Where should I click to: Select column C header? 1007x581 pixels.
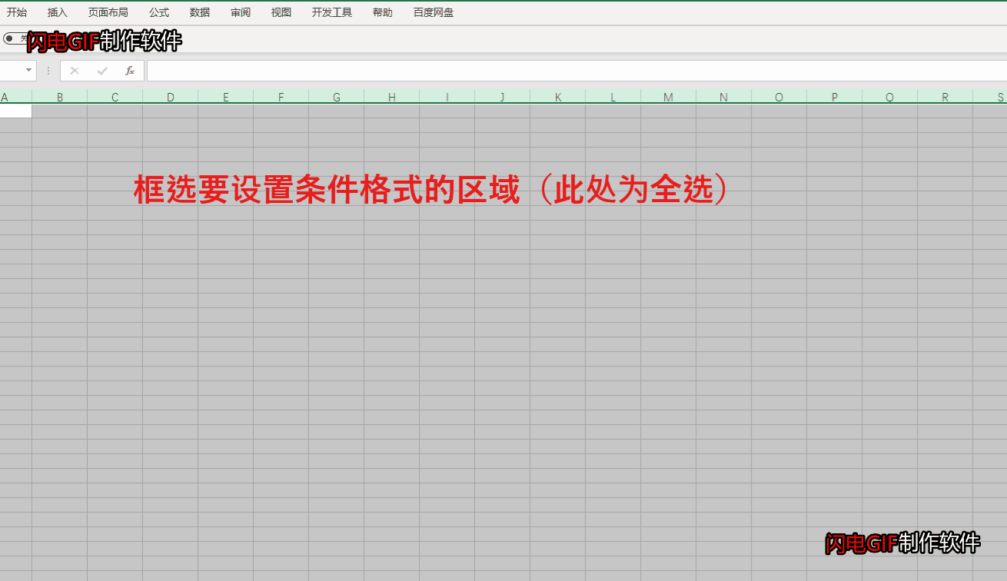coord(115,97)
